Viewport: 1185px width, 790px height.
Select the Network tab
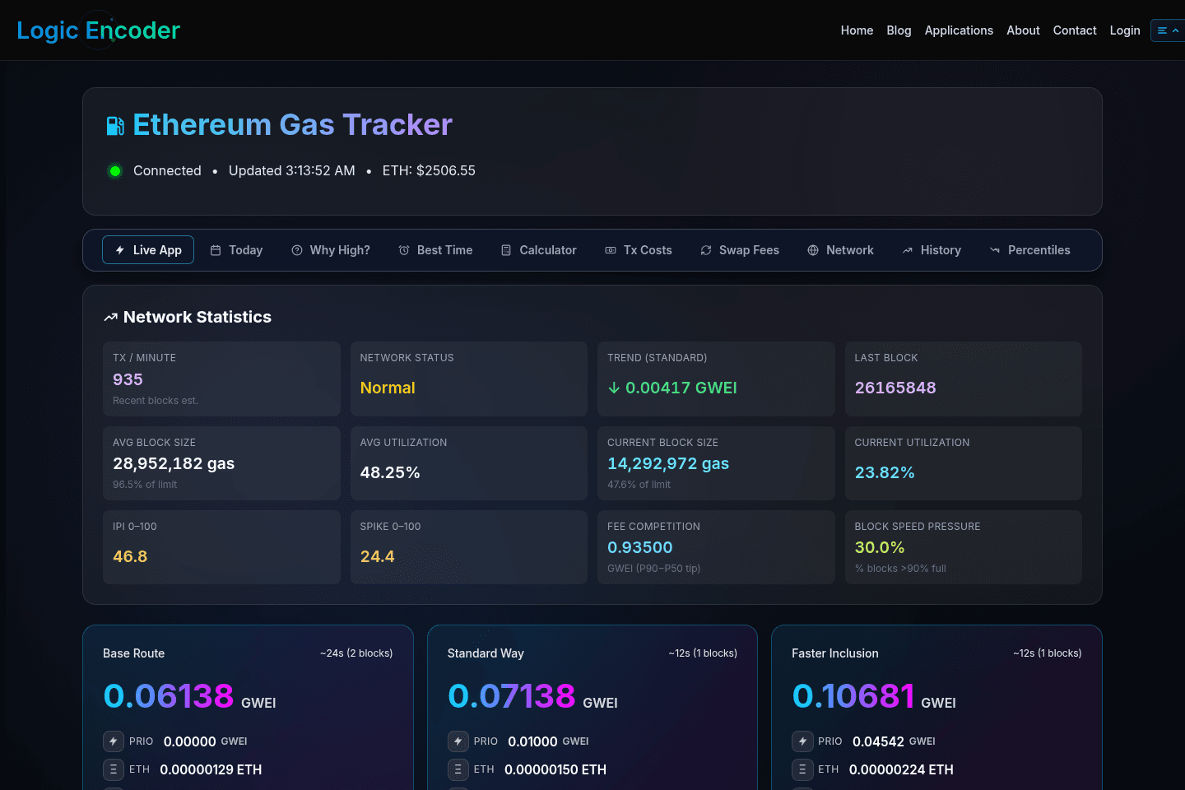(x=840, y=250)
